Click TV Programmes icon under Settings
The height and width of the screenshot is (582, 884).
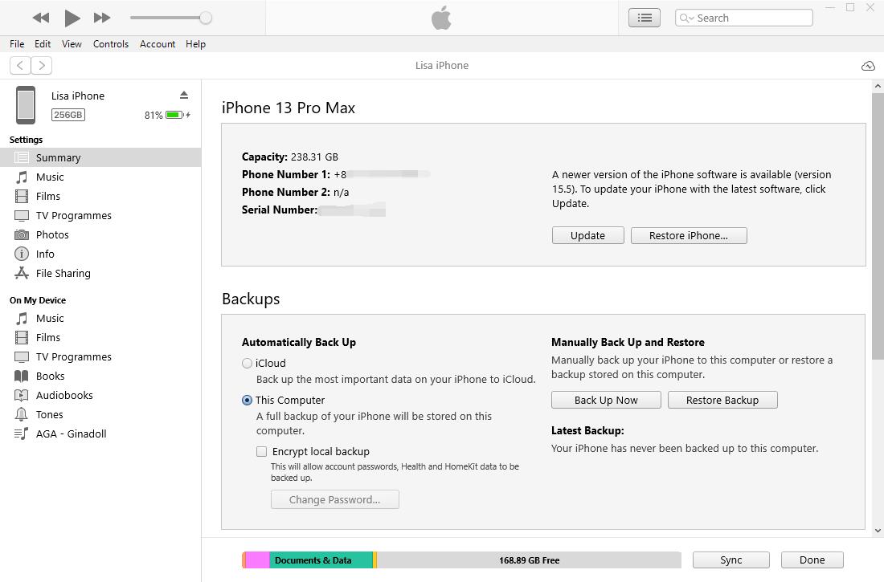[22, 216]
